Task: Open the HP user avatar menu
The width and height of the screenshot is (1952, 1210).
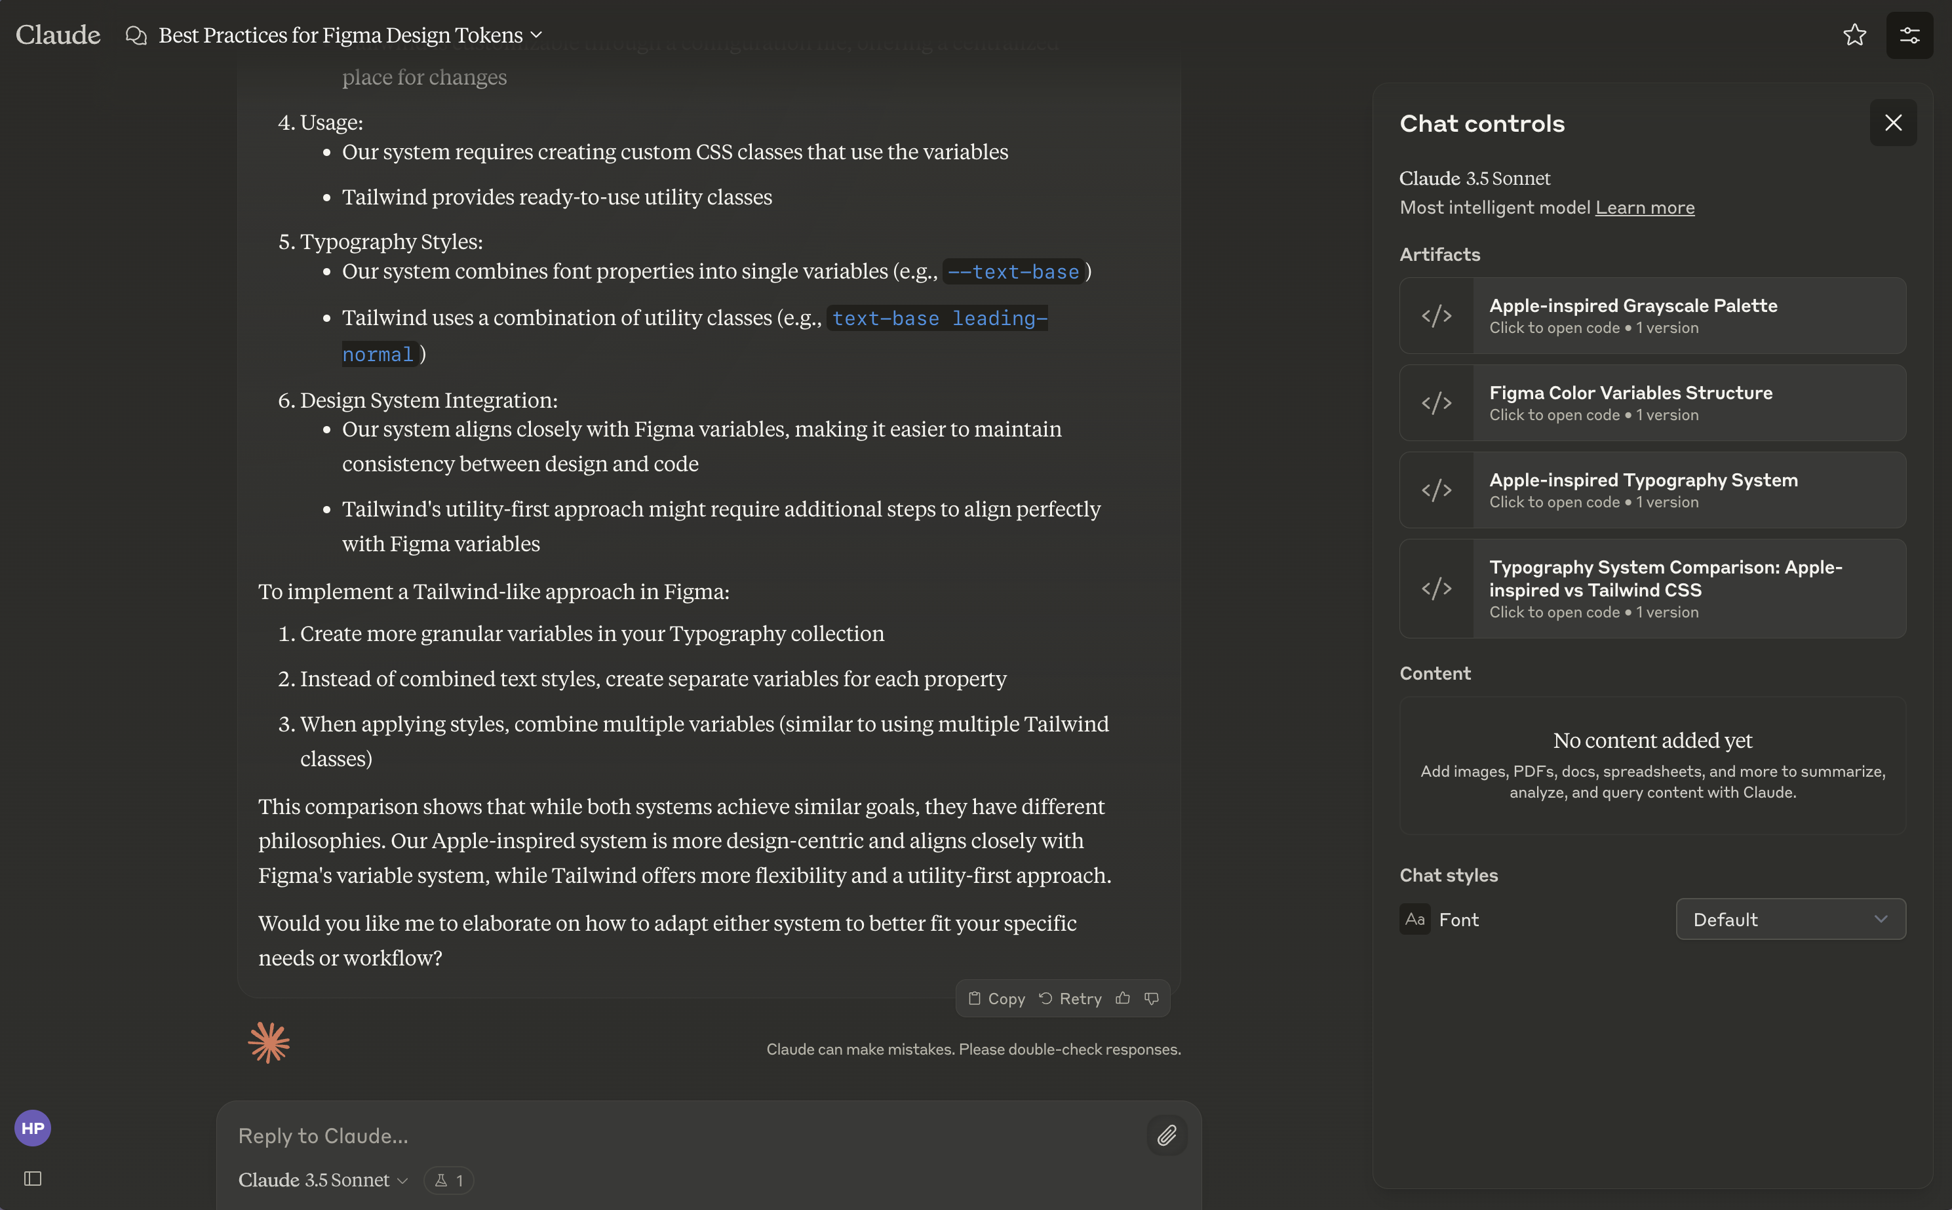Action: coord(33,1128)
